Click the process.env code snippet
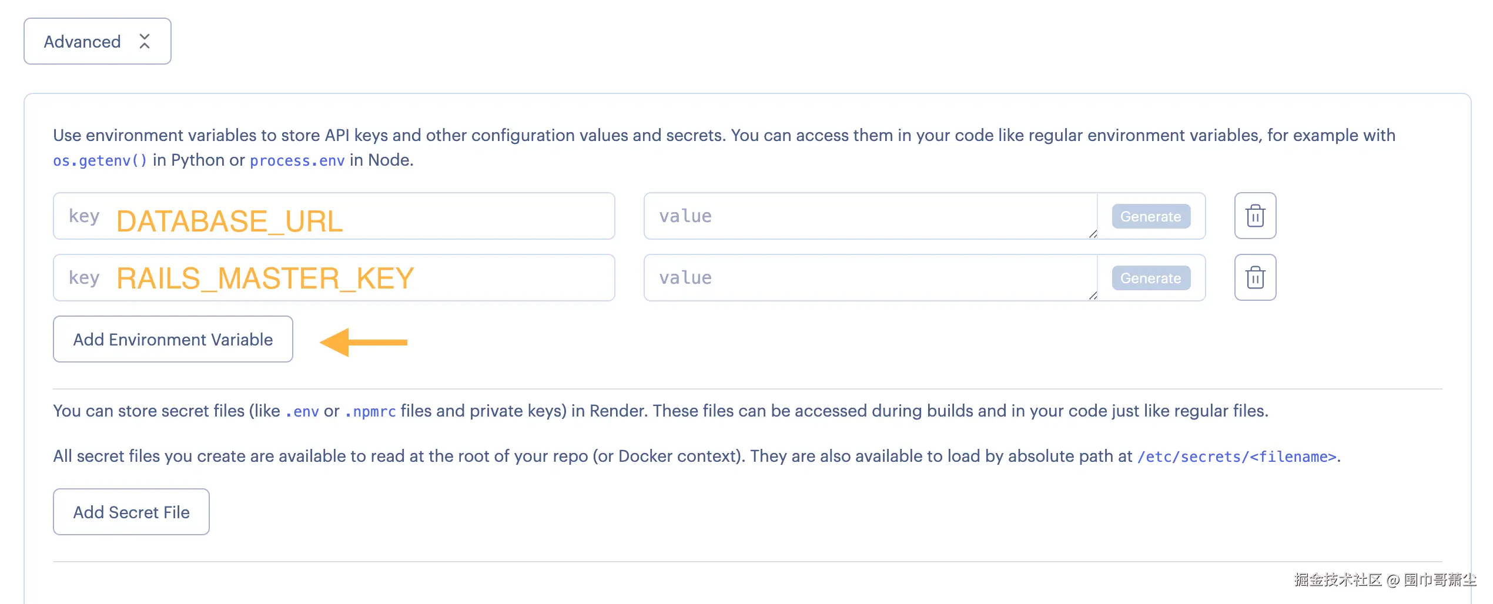The width and height of the screenshot is (1493, 604). click(297, 161)
